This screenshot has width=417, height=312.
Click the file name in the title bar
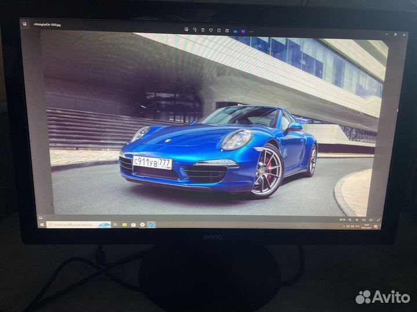click(47, 25)
